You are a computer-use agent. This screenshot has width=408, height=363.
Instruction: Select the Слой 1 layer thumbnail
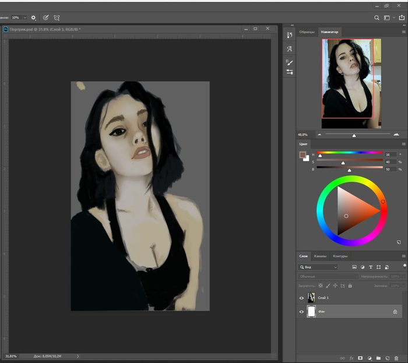(311, 298)
